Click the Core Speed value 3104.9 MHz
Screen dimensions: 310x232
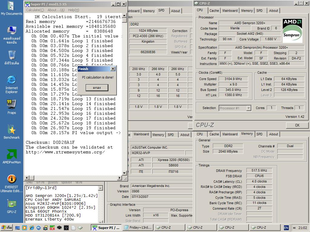233,79
